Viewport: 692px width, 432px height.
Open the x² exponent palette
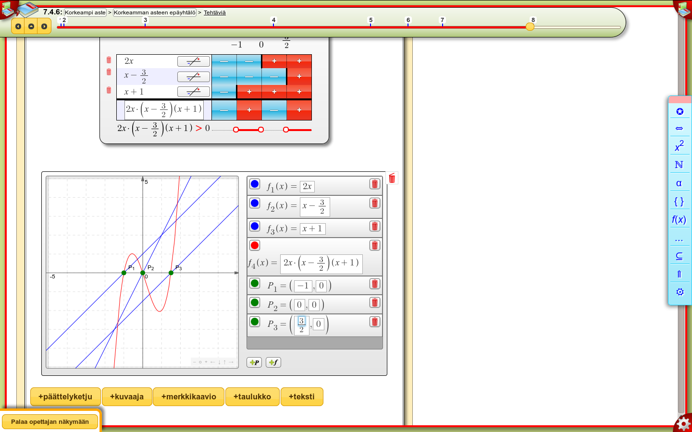pyautogui.click(x=680, y=146)
